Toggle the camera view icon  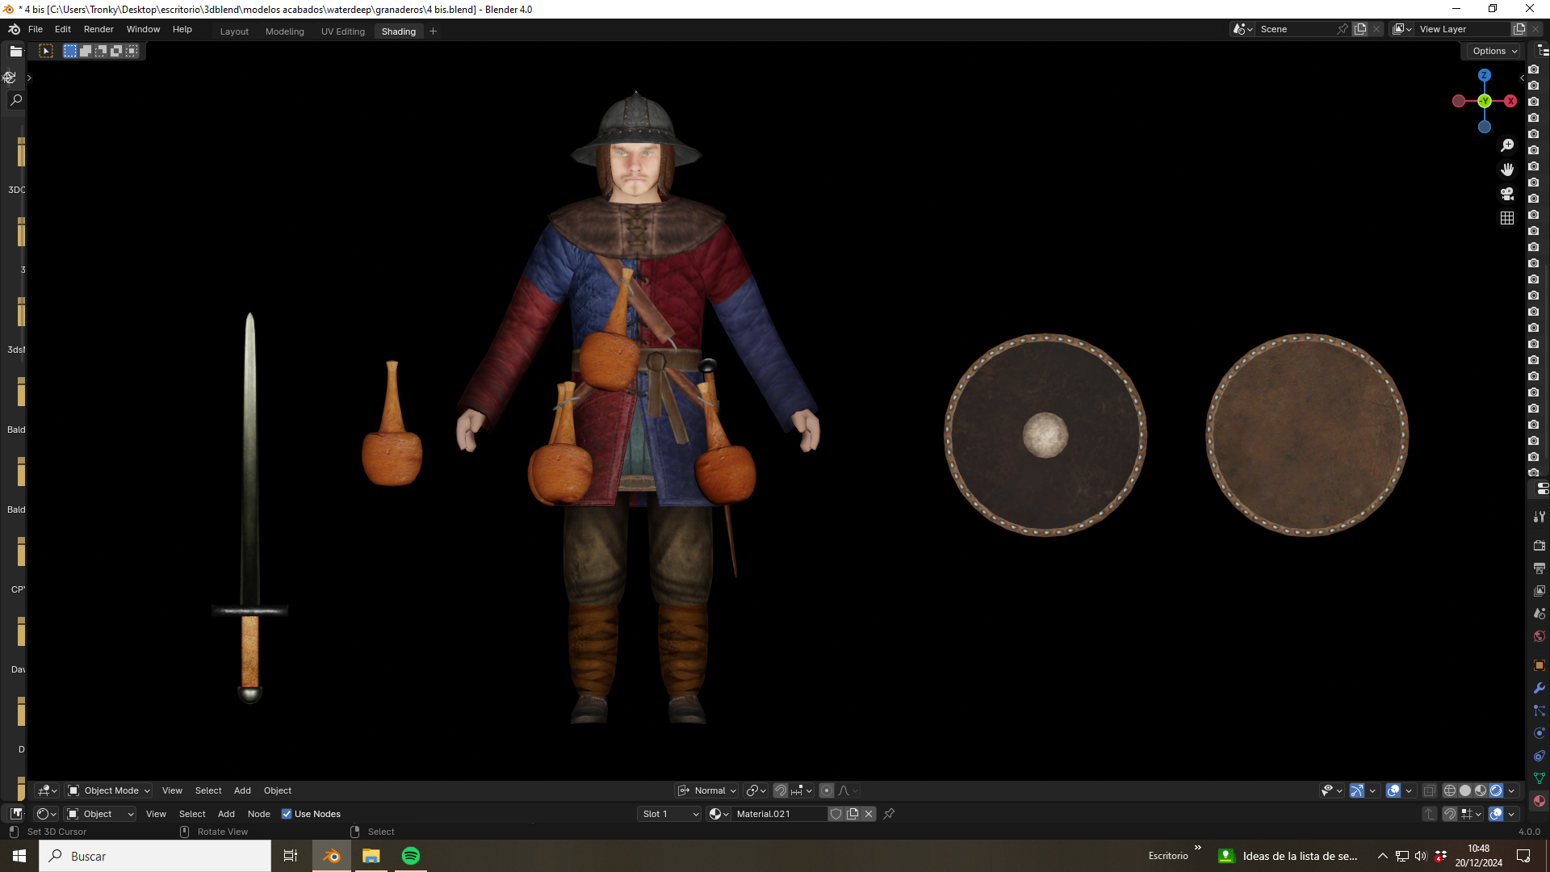pos(1507,194)
